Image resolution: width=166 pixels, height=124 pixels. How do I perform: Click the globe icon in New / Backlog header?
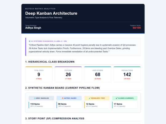point(35,98)
